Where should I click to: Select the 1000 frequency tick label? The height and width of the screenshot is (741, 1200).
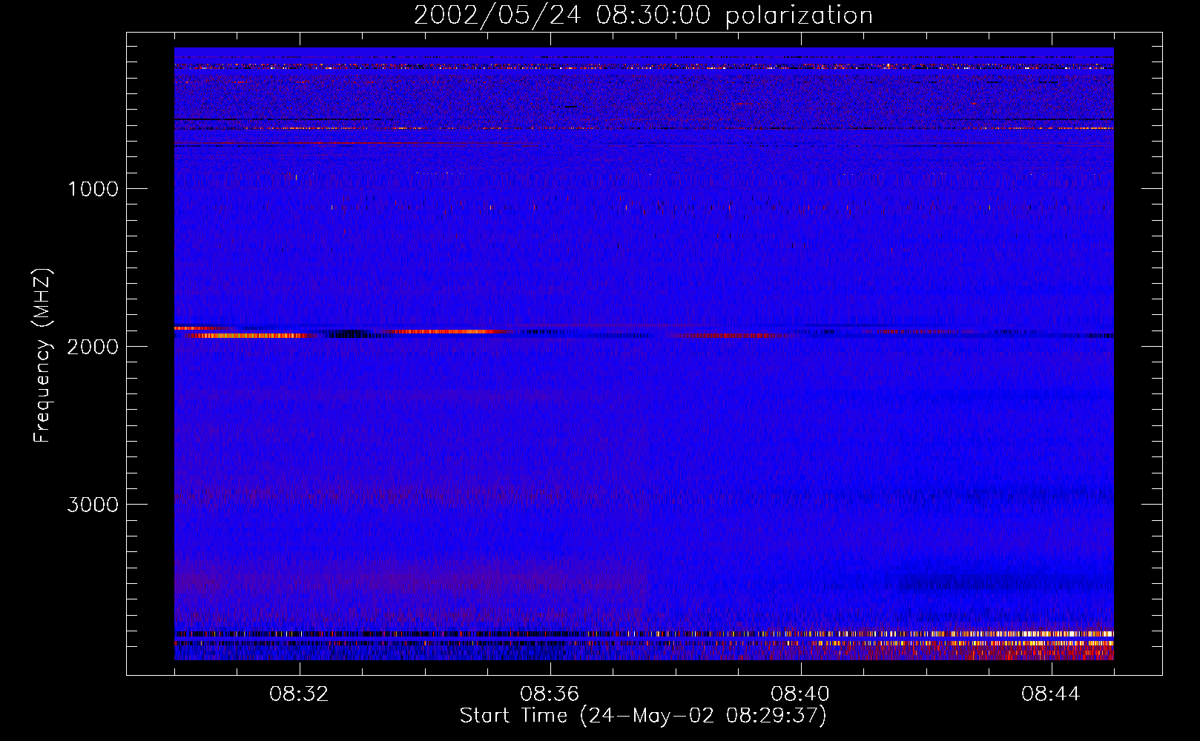(93, 189)
